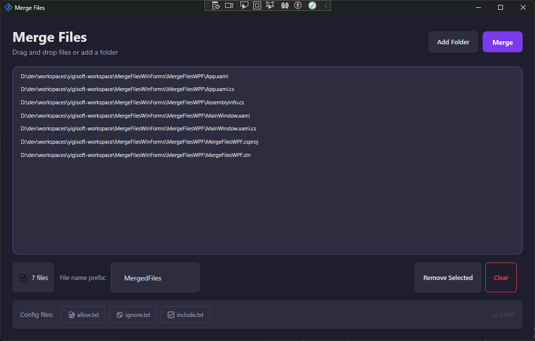Open the ignore.txt config file

133,314
